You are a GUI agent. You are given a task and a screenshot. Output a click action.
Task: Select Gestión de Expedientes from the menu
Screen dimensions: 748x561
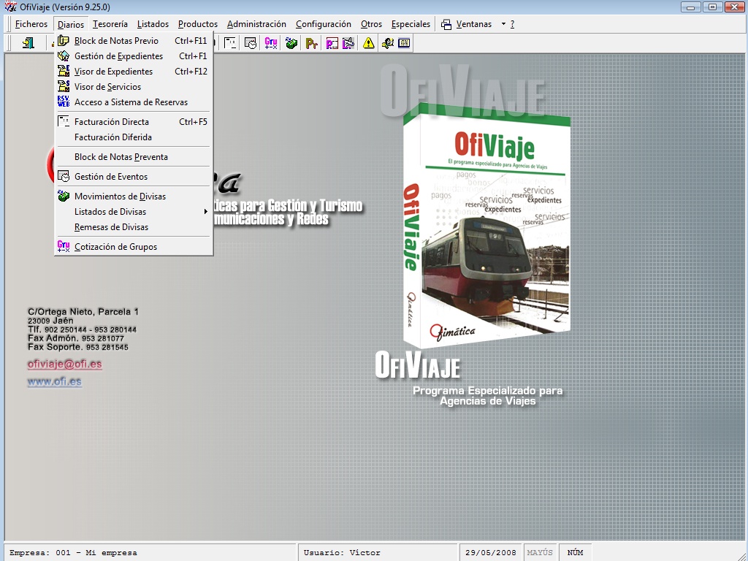(118, 56)
